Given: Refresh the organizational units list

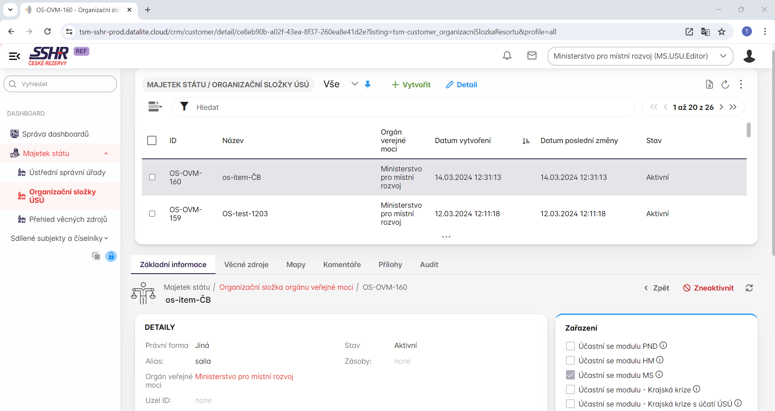Looking at the screenshot, I should pyautogui.click(x=725, y=84).
